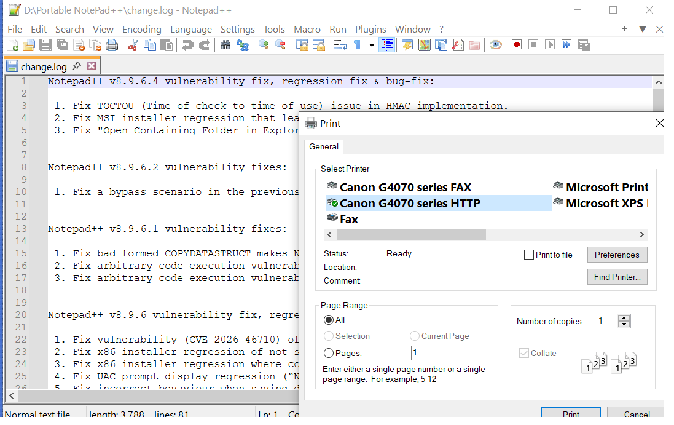Toggle Show All Characters pilcrow icon
Screen dimensions: 674x425
(357, 45)
